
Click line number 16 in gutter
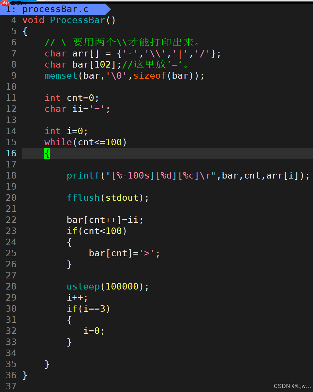coord(11,153)
